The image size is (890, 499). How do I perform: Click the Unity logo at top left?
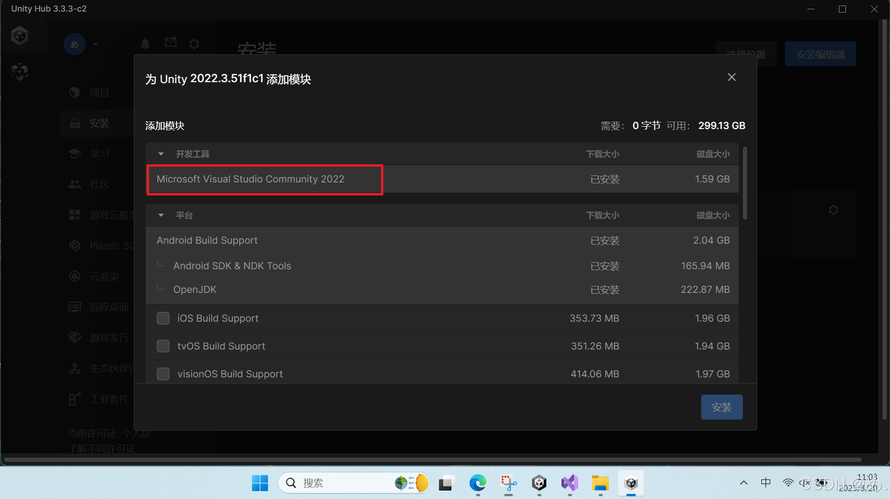(x=20, y=35)
